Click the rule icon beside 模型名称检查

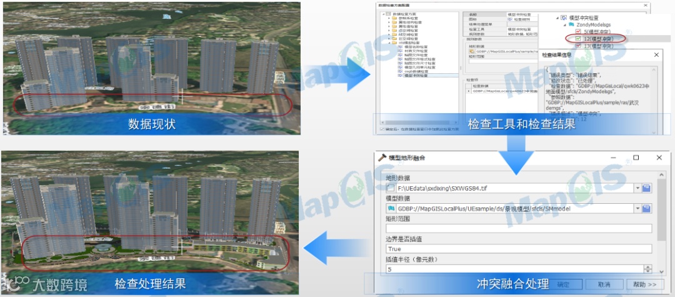401,47
